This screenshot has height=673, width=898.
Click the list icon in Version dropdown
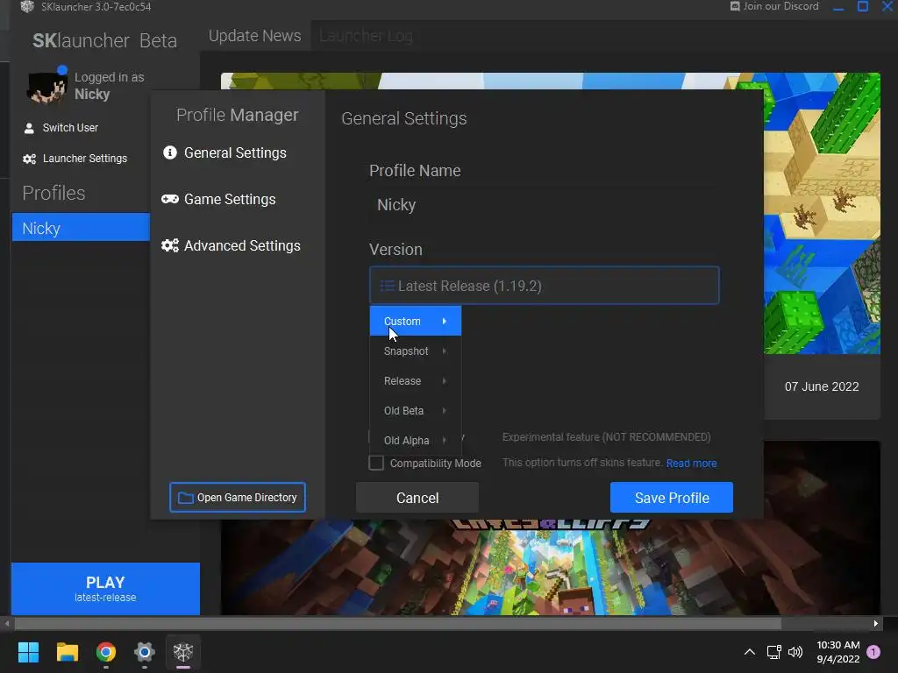(388, 286)
